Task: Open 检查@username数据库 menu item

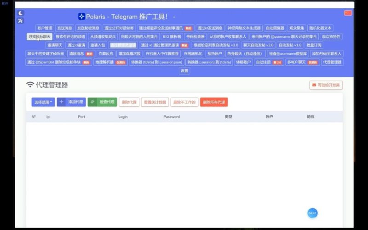Action: coord(288,53)
